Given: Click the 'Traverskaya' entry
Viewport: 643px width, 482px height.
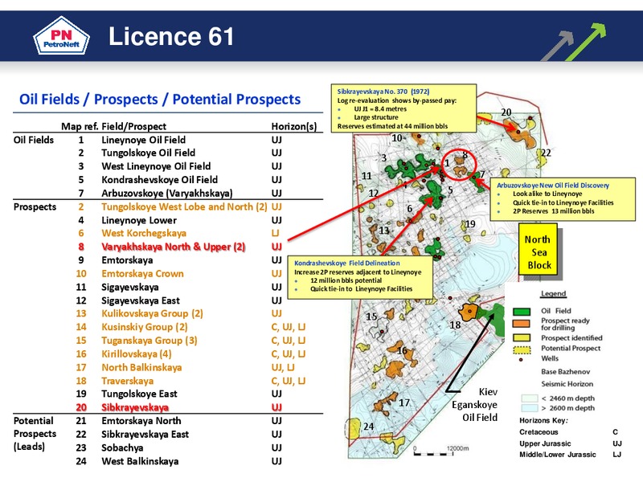Looking at the screenshot, I should click(x=128, y=381).
